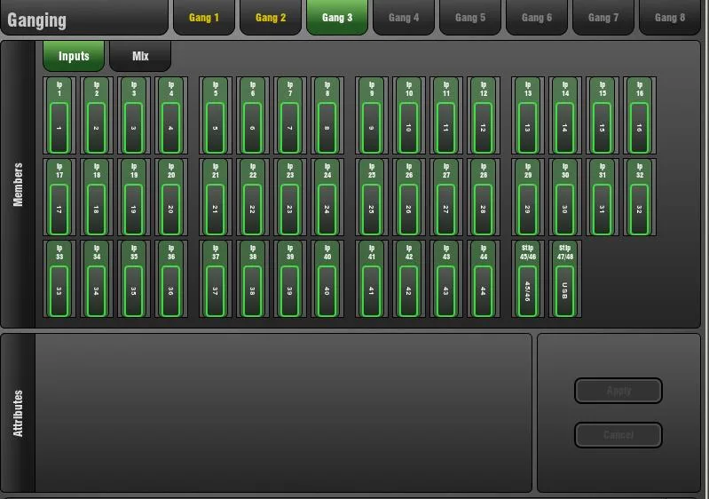
Task: Open the Gang 8 tab
Action: 670,17
